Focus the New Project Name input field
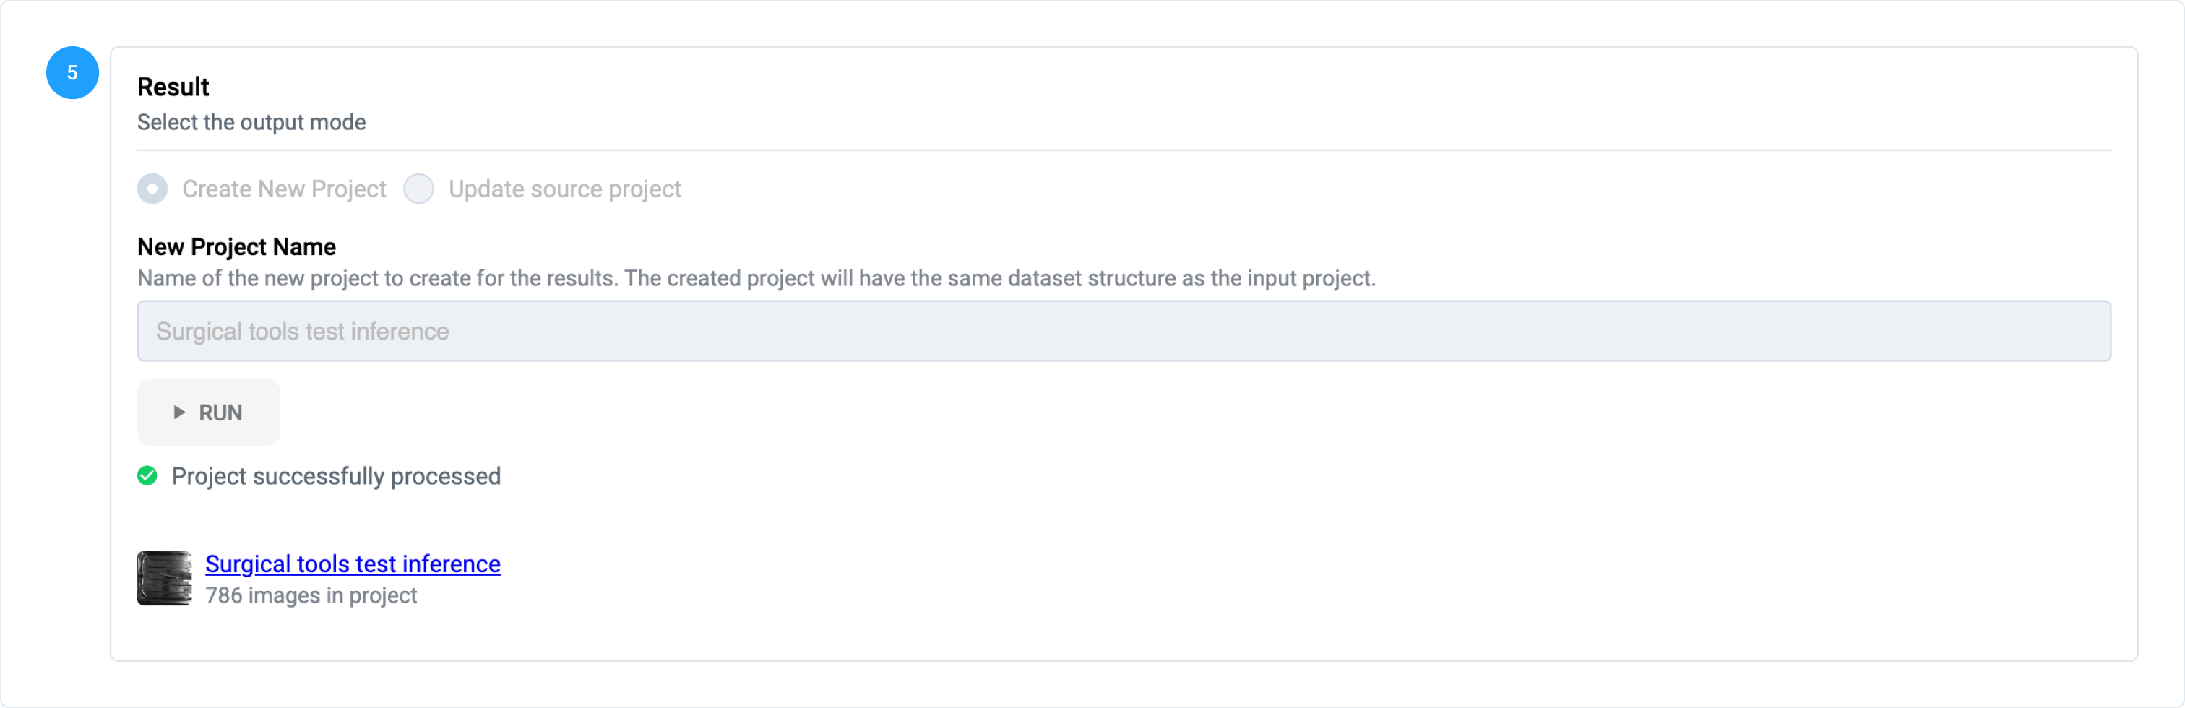2185x708 pixels. click(1123, 331)
